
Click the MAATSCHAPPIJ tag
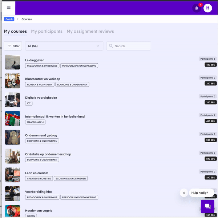pos(35,122)
